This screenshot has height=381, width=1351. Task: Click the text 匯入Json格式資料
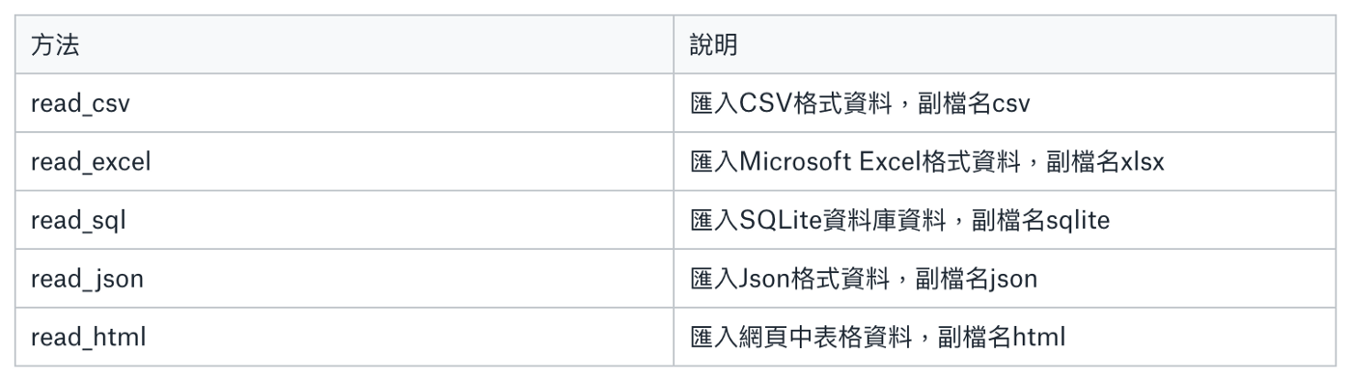click(x=788, y=279)
